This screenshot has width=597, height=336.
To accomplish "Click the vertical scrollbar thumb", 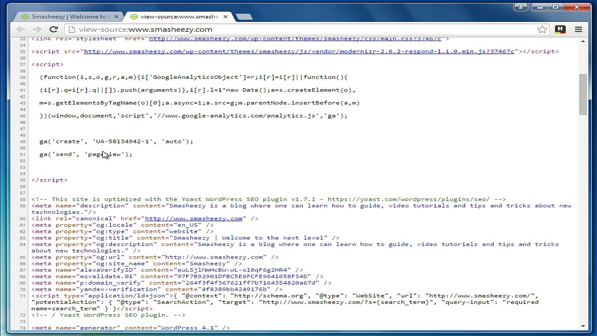I will [x=583, y=94].
